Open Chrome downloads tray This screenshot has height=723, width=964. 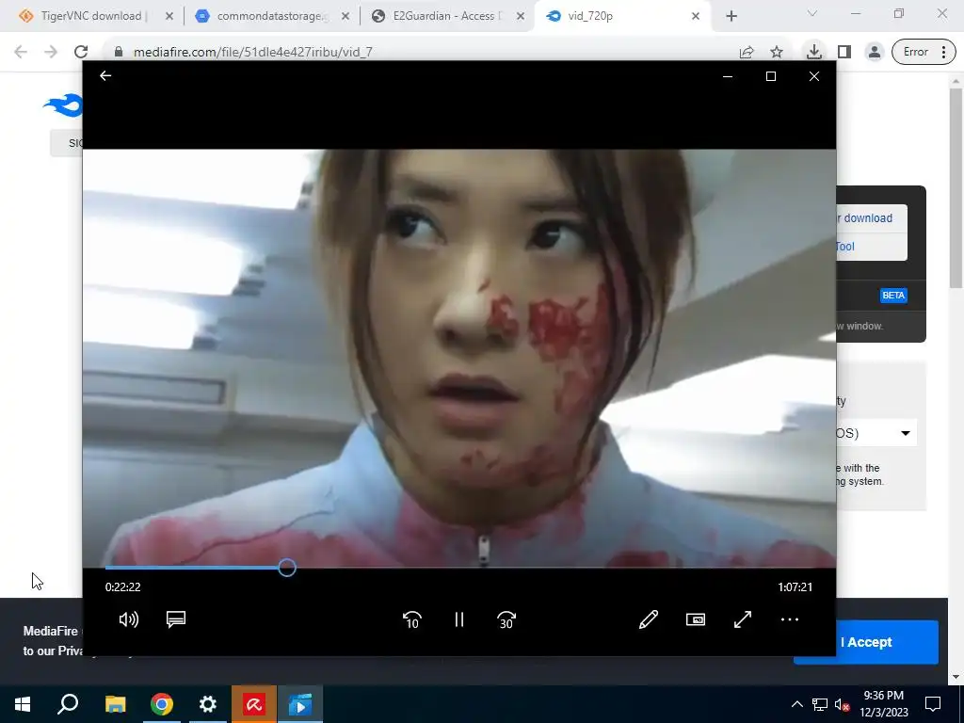(x=814, y=52)
